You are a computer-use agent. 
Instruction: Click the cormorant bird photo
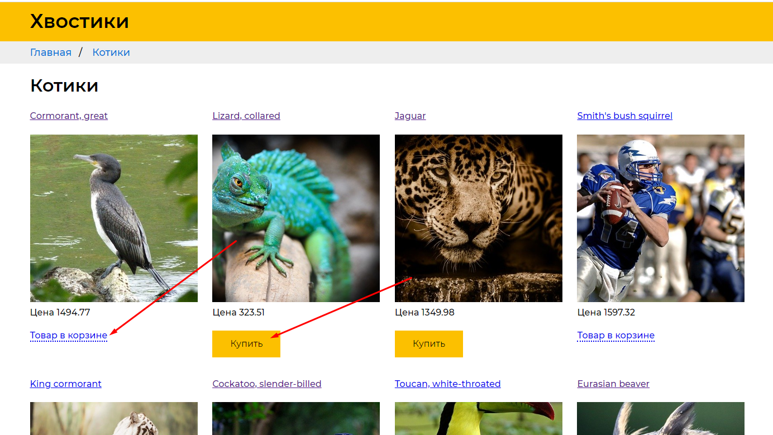(114, 218)
